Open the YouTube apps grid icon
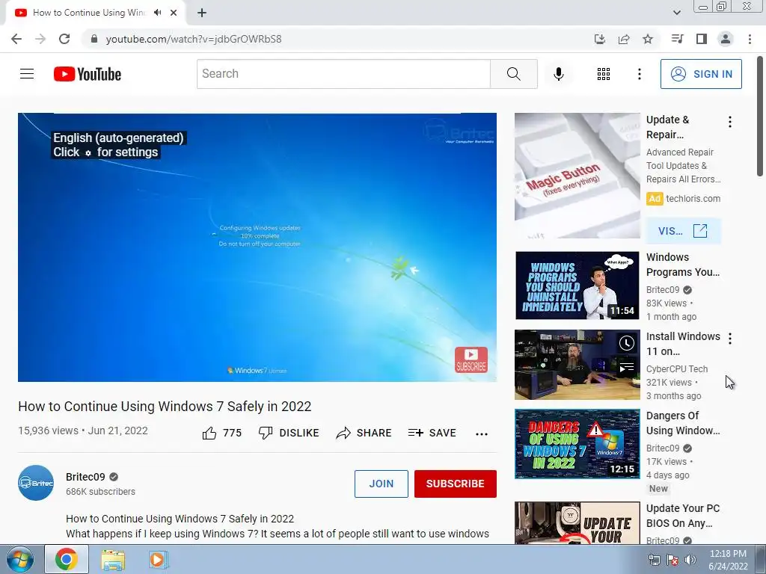 604,74
